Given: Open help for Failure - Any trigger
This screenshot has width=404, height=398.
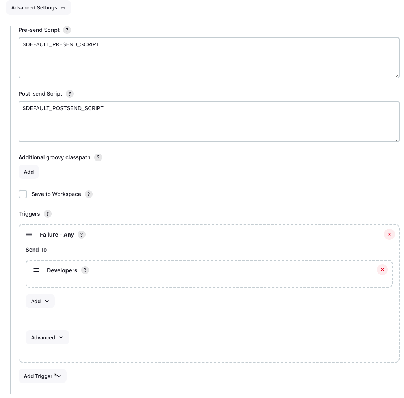Looking at the screenshot, I should click(x=82, y=235).
